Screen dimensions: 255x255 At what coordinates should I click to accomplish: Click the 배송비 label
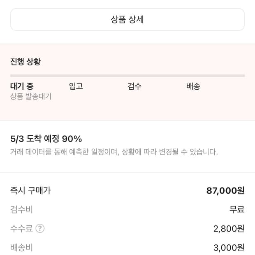click(x=21, y=247)
